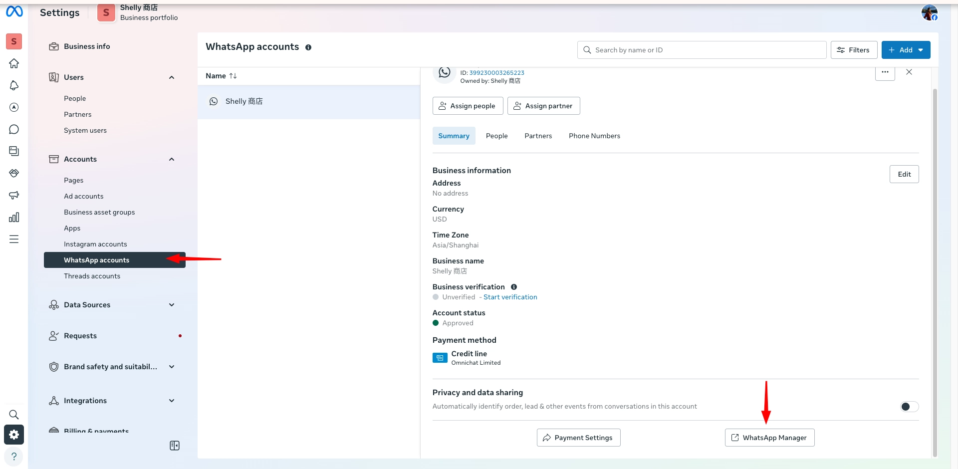
Task: Open the bar chart insights icon
Action: click(14, 217)
